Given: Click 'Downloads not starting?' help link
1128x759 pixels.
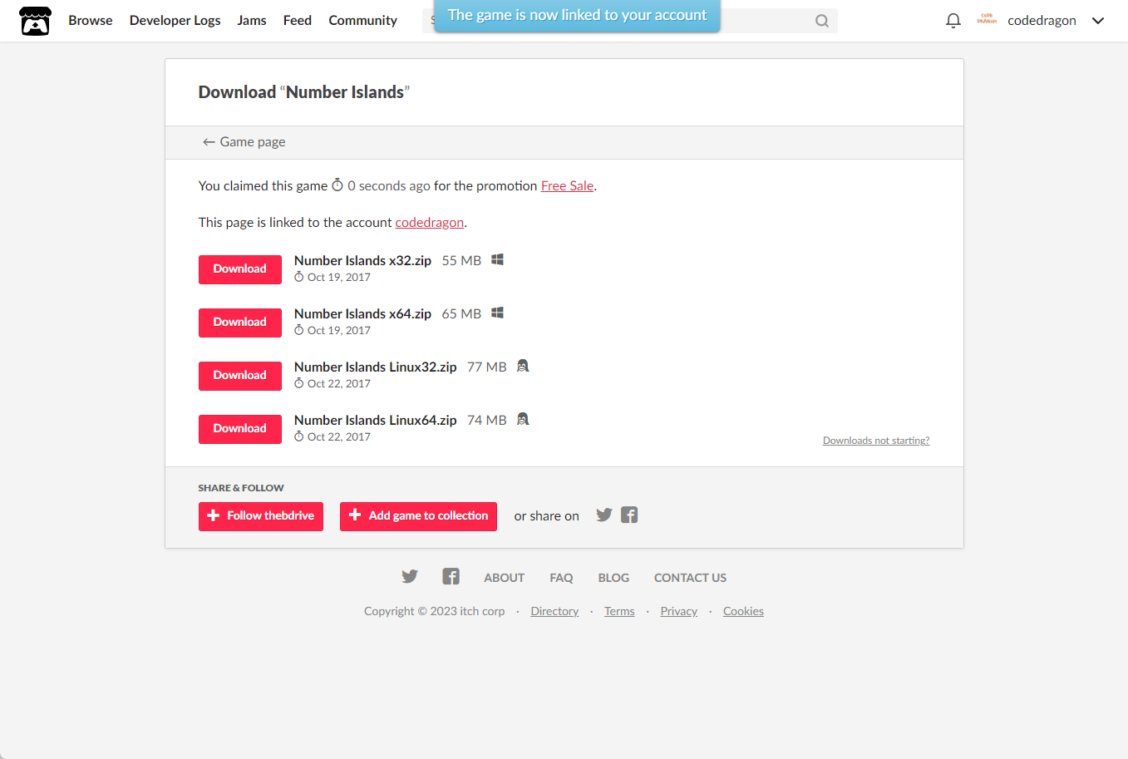Looking at the screenshot, I should tap(876, 441).
